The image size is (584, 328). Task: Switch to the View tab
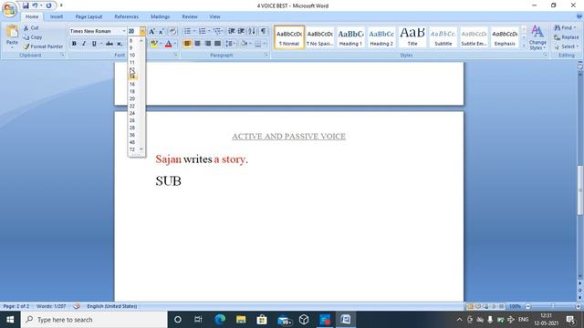(x=214, y=16)
